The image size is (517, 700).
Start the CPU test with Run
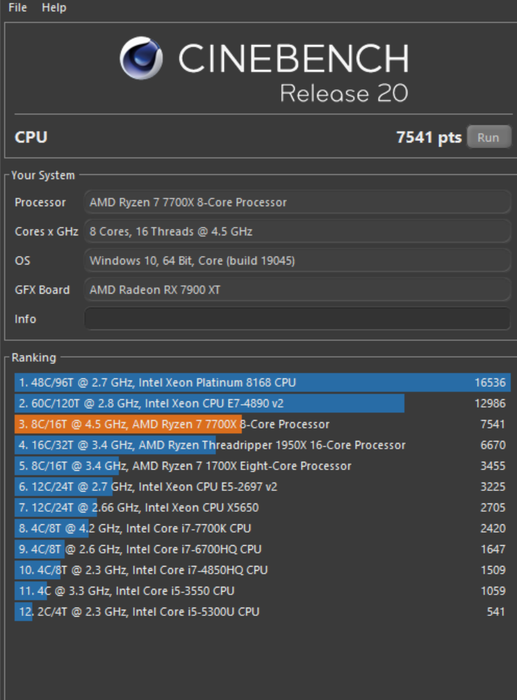489,137
